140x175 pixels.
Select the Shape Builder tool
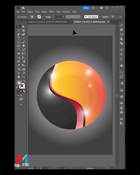click(x=19, y=58)
